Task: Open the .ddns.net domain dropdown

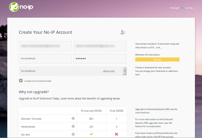Action: [124, 71]
